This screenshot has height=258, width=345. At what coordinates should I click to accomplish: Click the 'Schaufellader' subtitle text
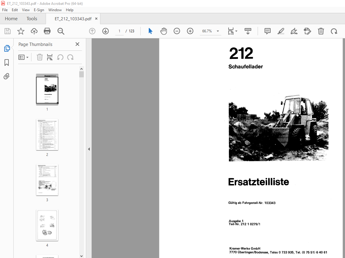coord(246,66)
